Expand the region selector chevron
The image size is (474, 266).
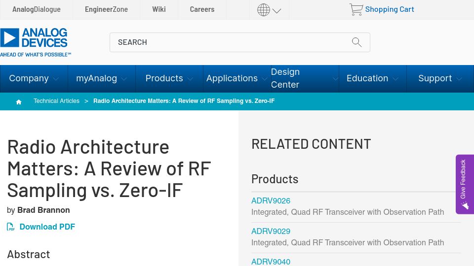point(276,11)
